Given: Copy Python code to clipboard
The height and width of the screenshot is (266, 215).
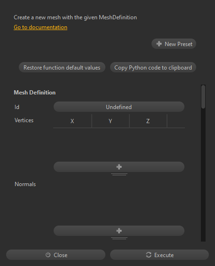Looking at the screenshot, I should click(x=153, y=67).
